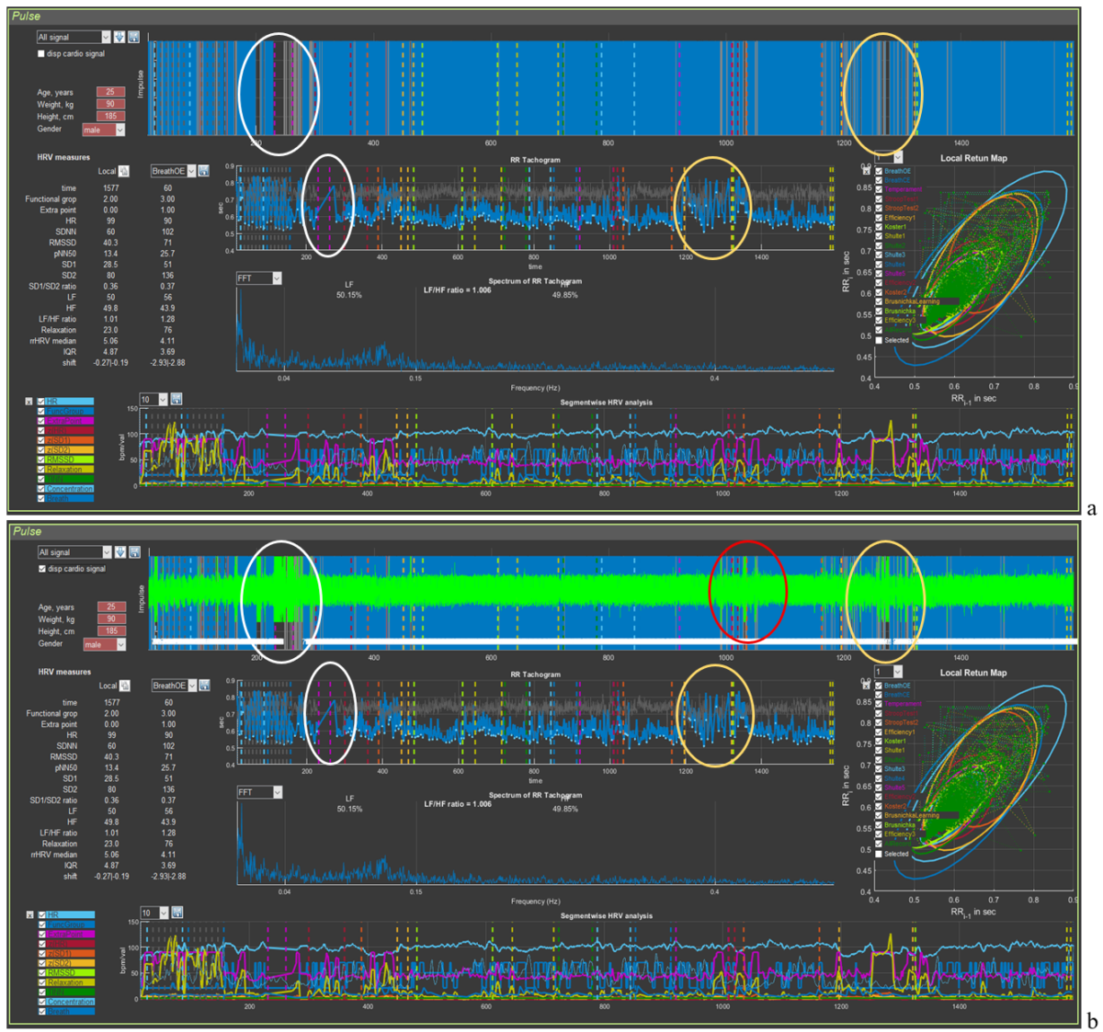Click the save icon beside All signal in panel a
1103x1032 pixels.
point(134,37)
